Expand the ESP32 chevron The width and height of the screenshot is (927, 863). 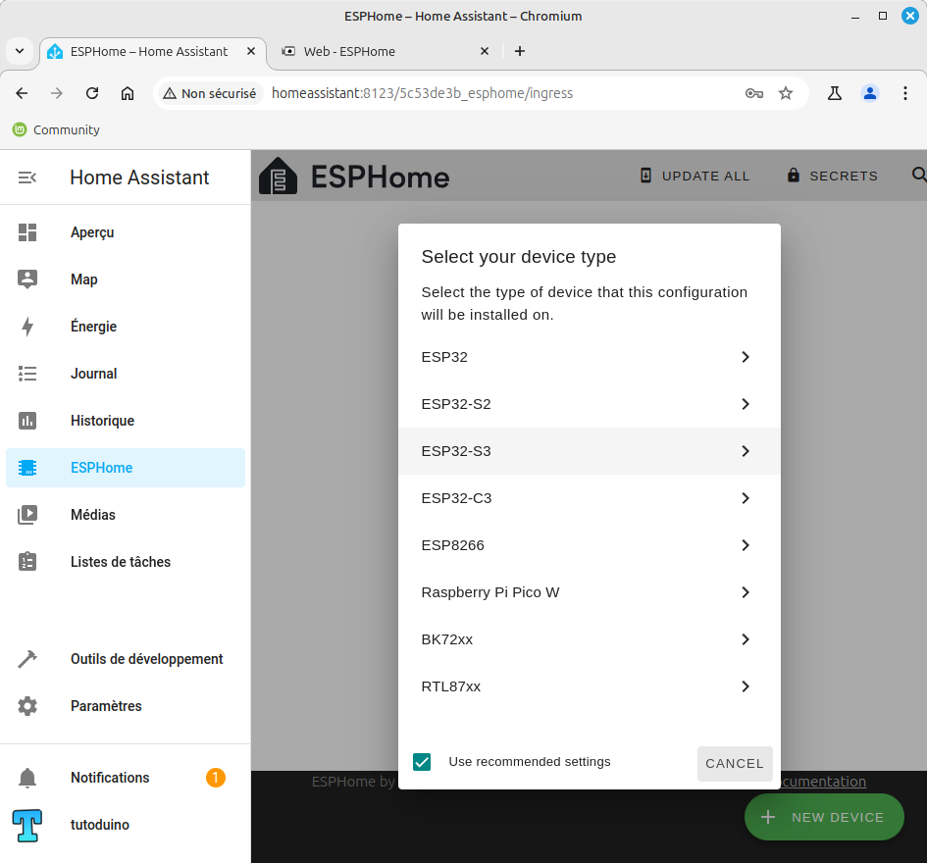click(x=746, y=357)
